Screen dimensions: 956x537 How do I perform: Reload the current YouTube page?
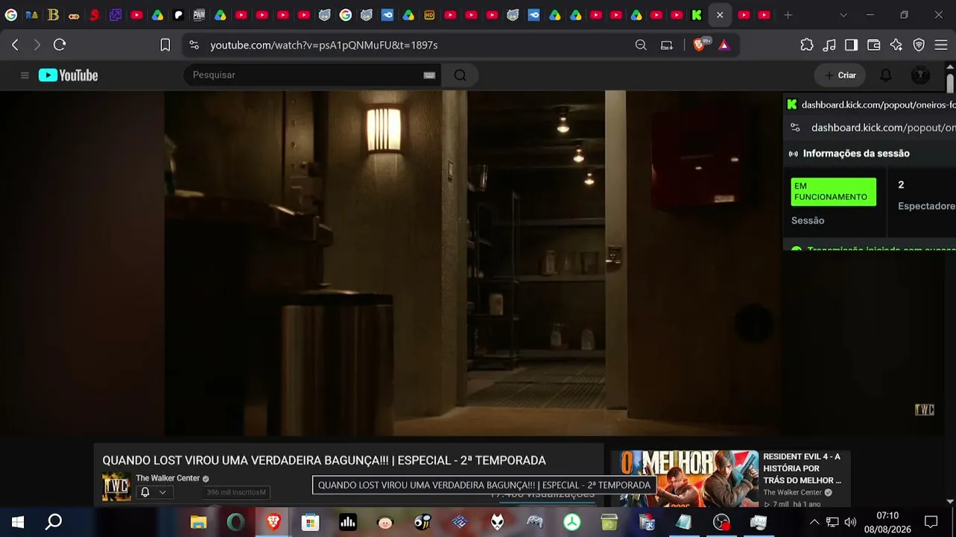(x=60, y=45)
